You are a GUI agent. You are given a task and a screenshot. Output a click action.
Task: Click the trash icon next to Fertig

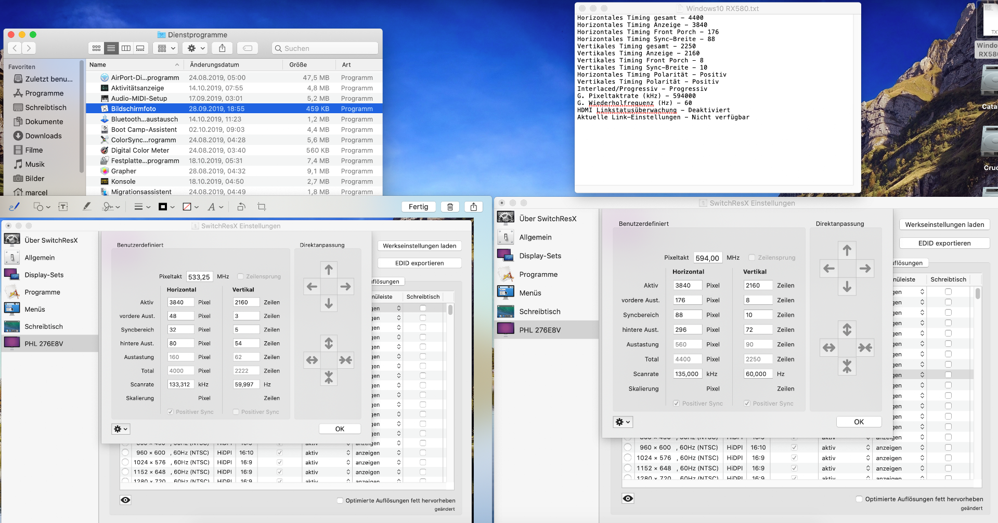click(450, 207)
